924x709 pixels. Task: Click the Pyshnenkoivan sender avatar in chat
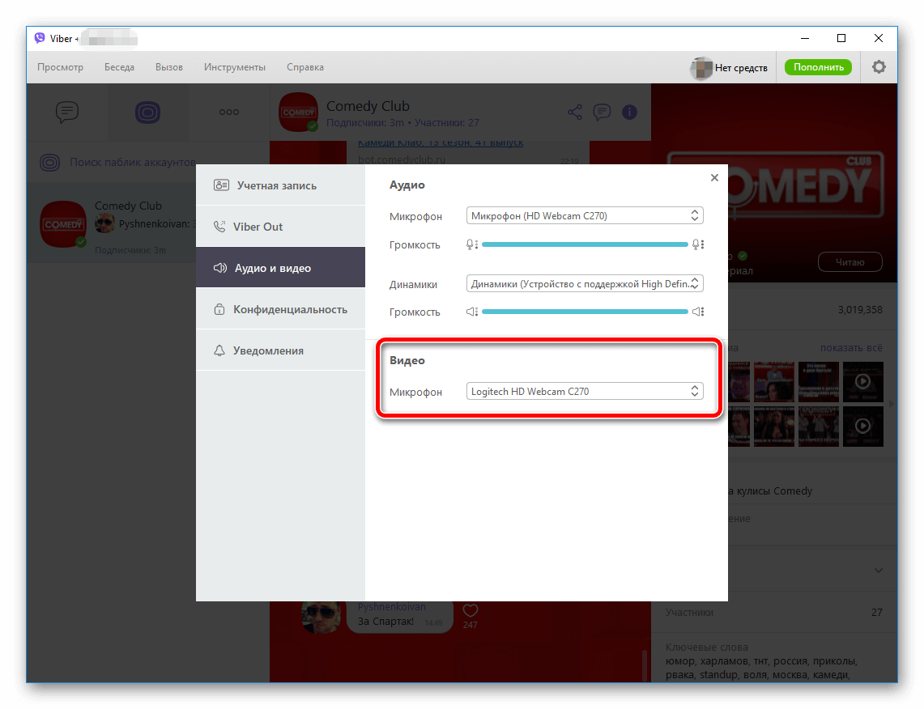point(321,617)
